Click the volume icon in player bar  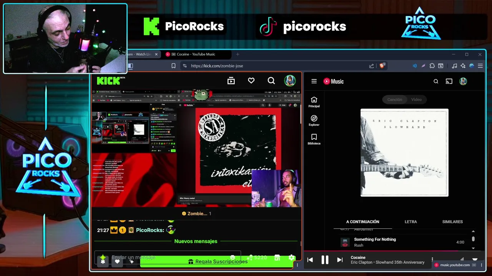462,260
